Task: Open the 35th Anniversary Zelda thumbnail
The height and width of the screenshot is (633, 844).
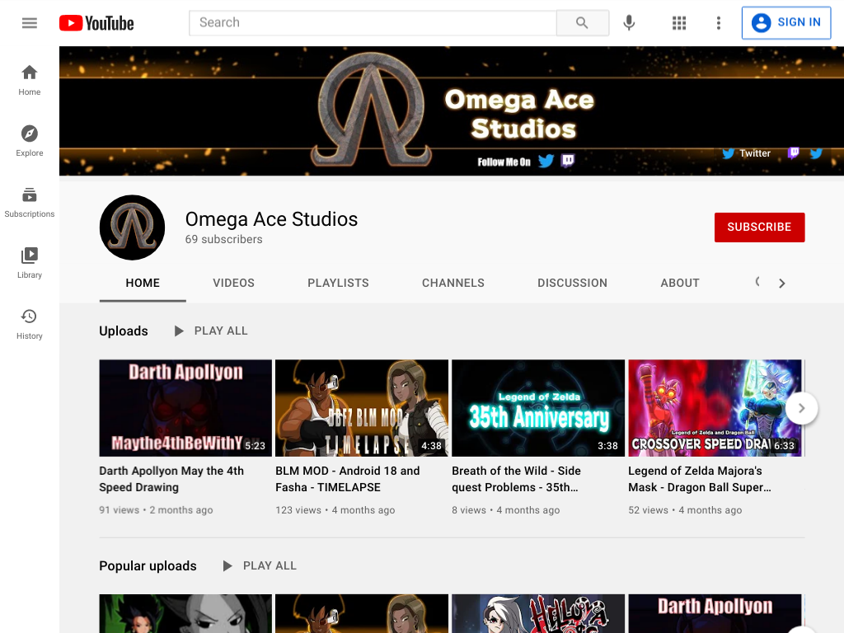Action: point(538,408)
